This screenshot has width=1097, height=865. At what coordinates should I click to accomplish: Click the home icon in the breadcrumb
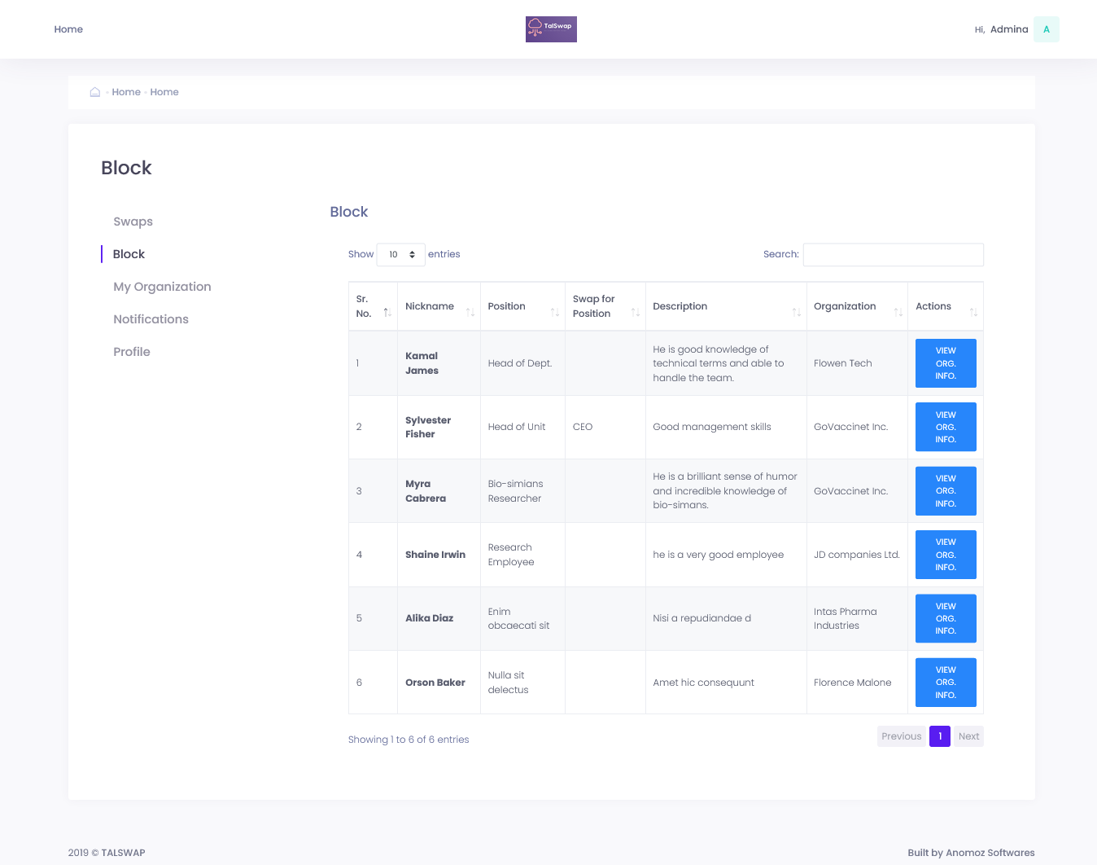pos(94,92)
